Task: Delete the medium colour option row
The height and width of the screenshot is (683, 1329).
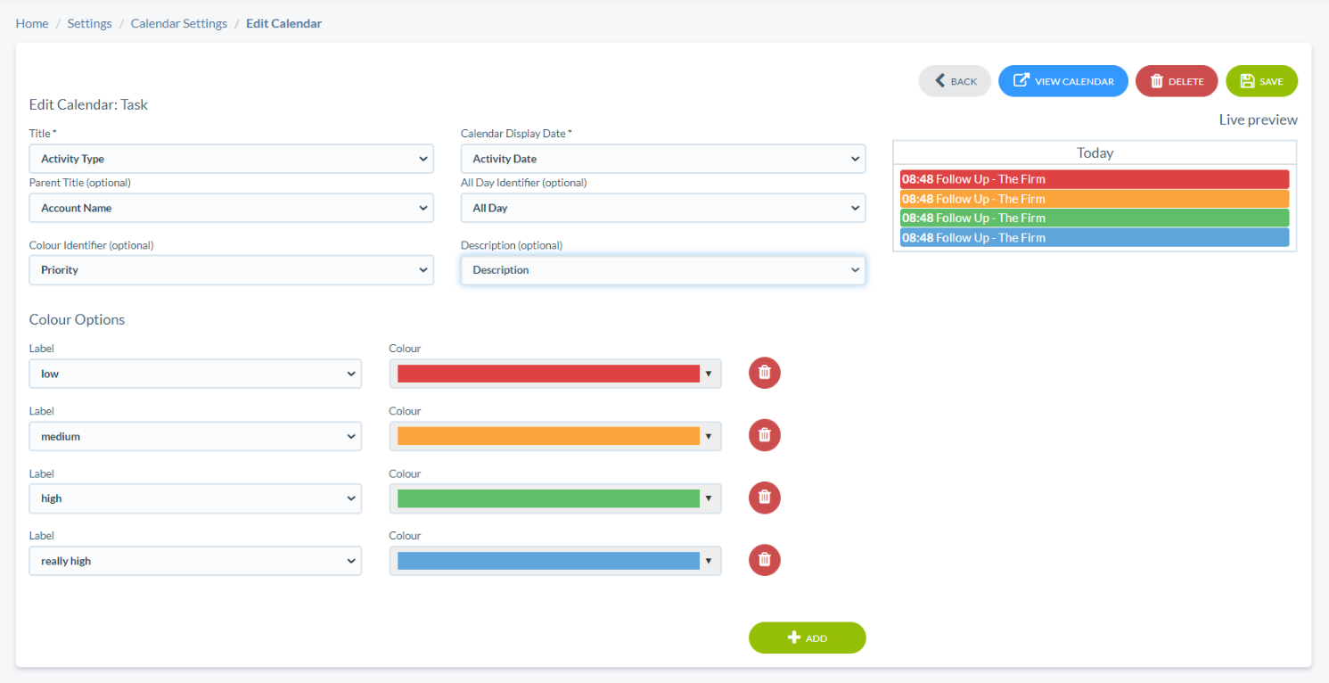Action: 764,435
